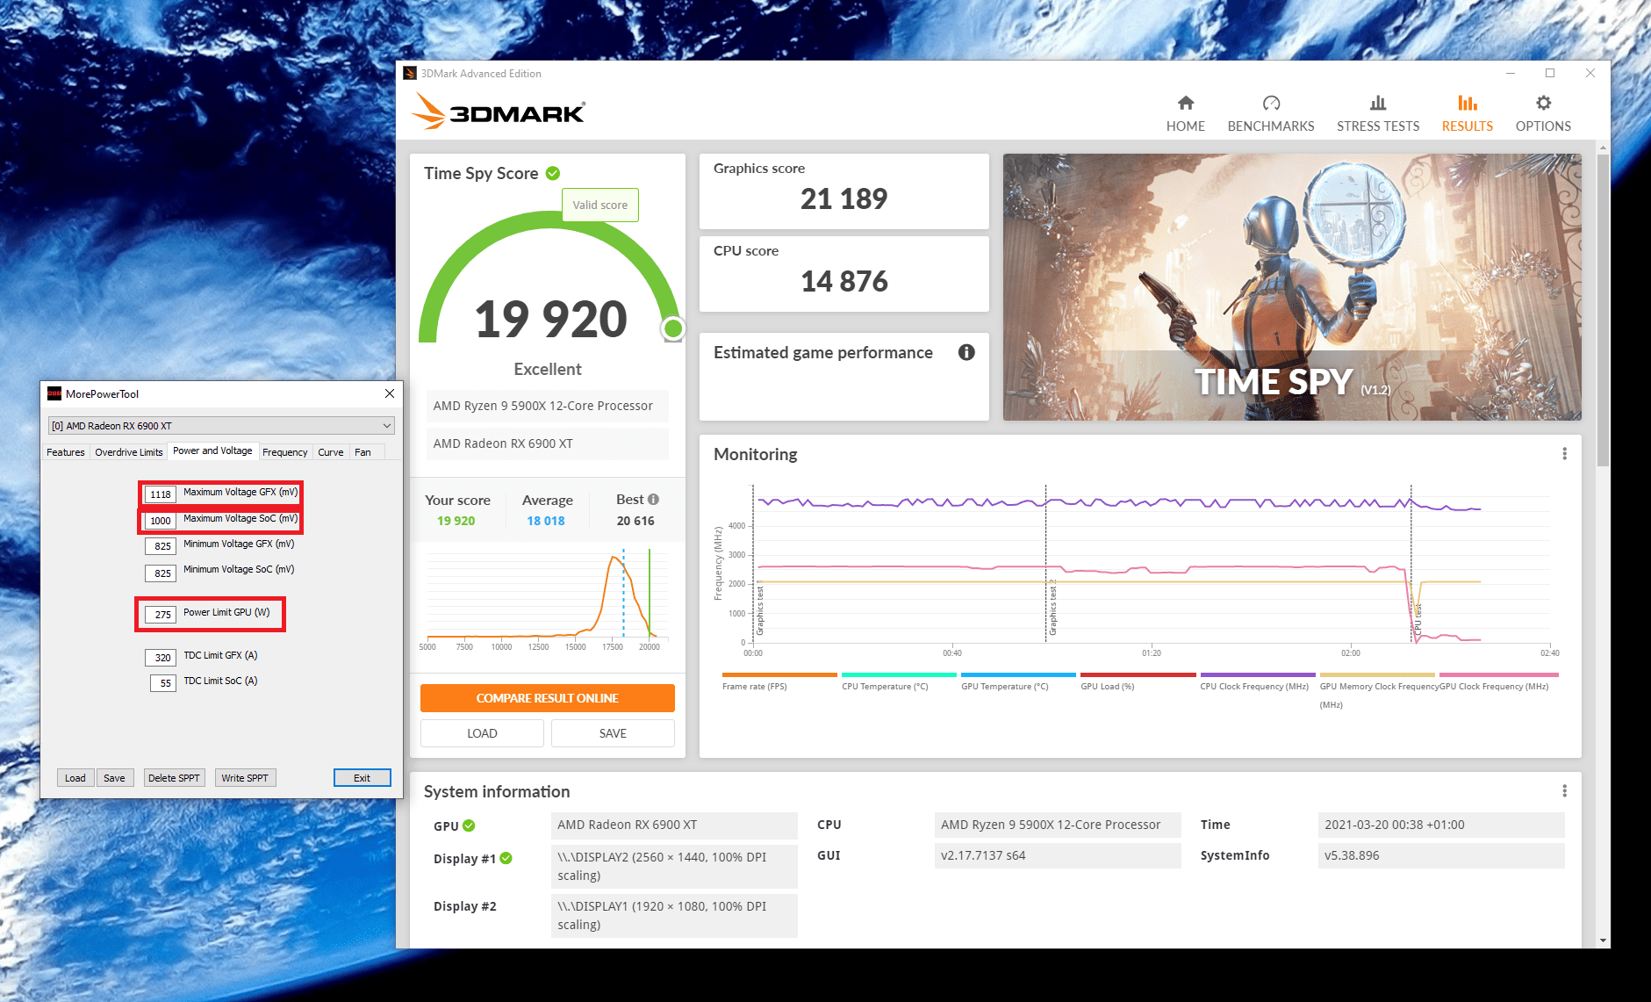1651x1002 pixels.
Task: Click the Write SPPT button
Action: click(245, 778)
